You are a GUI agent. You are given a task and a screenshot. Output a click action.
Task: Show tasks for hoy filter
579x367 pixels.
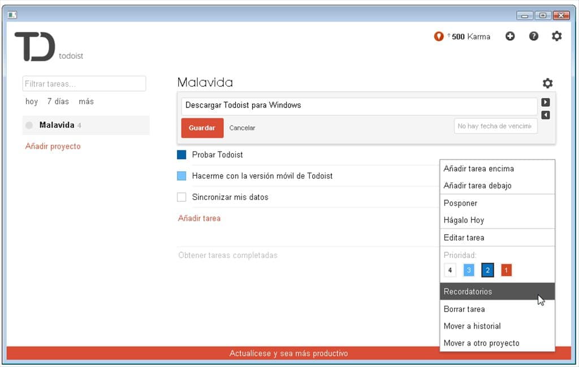point(32,102)
